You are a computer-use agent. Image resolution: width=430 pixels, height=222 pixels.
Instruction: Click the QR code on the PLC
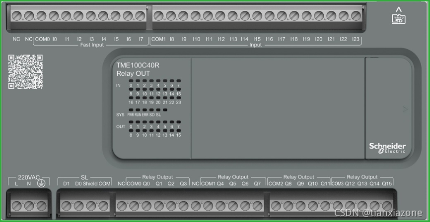(x=25, y=72)
